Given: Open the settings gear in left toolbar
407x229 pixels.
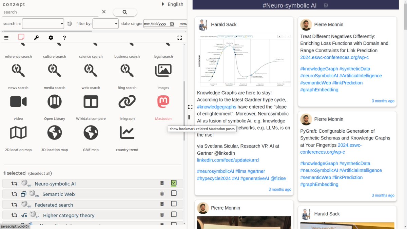Looking at the screenshot, I should [x=51, y=38].
